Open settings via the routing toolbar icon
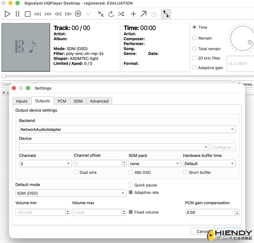254x243 pixels. [166, 14]
